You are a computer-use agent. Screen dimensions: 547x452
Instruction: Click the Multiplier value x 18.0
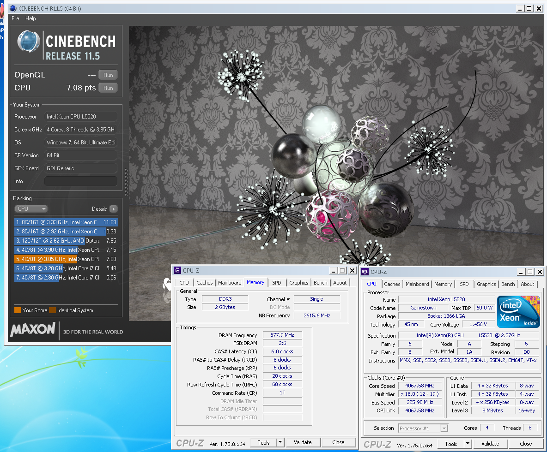click(x=419, y=394)
